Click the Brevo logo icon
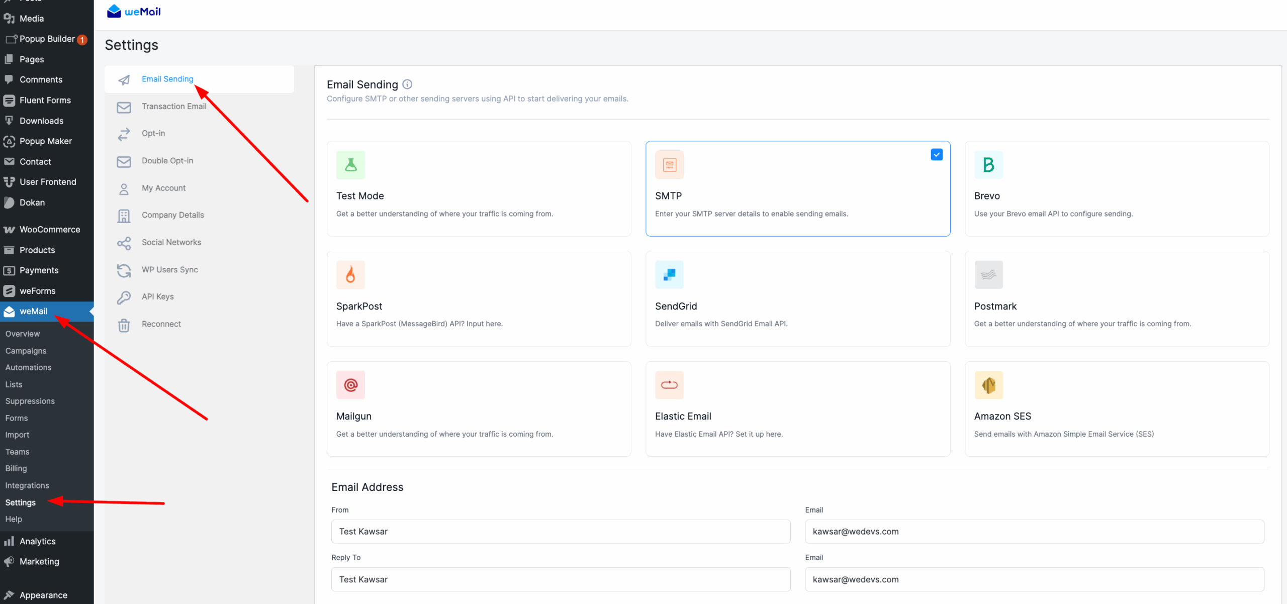 click(988, 165)
